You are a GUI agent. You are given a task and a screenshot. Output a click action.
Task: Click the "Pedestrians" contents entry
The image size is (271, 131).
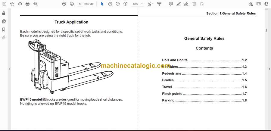204,73
